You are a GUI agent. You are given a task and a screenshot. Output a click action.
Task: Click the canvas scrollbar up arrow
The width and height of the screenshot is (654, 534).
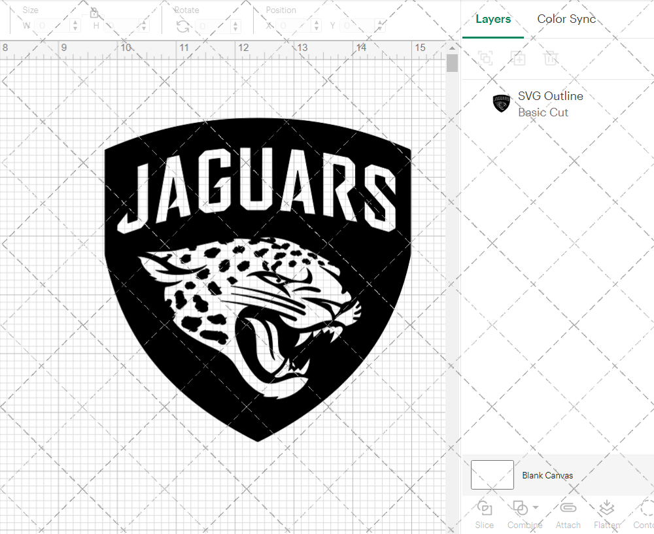pos(452,48)
